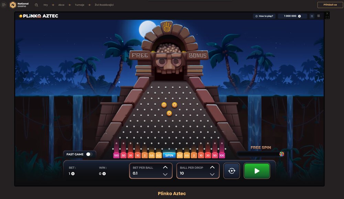Open the Hry menu item

[46, 5]
